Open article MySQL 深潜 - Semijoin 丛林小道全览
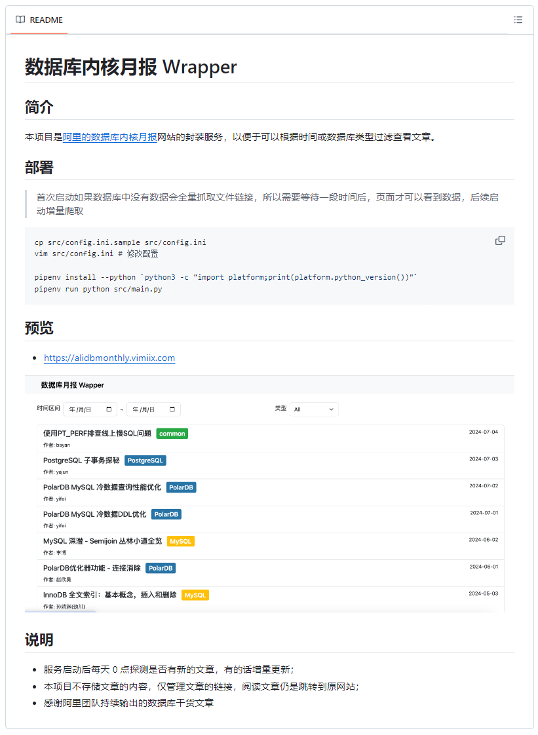The width and height of the screenshot is (538, 735). pos(102,541)
